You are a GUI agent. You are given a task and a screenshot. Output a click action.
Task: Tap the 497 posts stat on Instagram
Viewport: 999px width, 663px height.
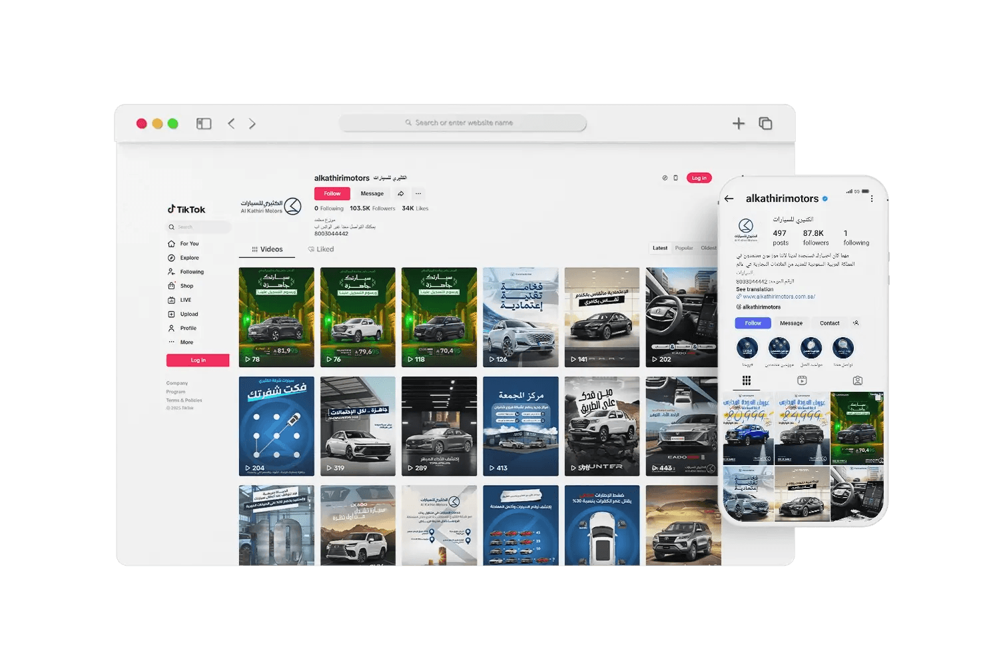[781, 238]
